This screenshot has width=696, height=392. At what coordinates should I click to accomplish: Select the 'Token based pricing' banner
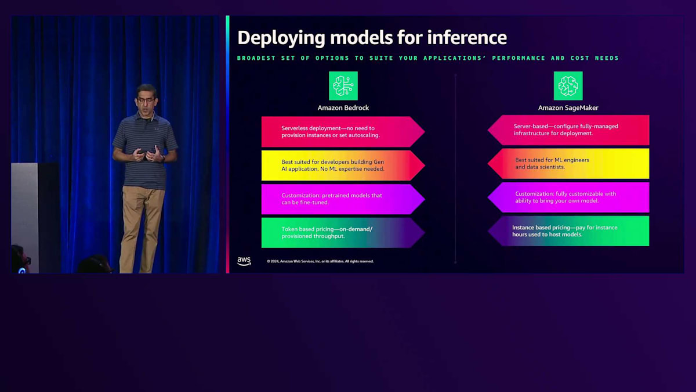(343, 232)
